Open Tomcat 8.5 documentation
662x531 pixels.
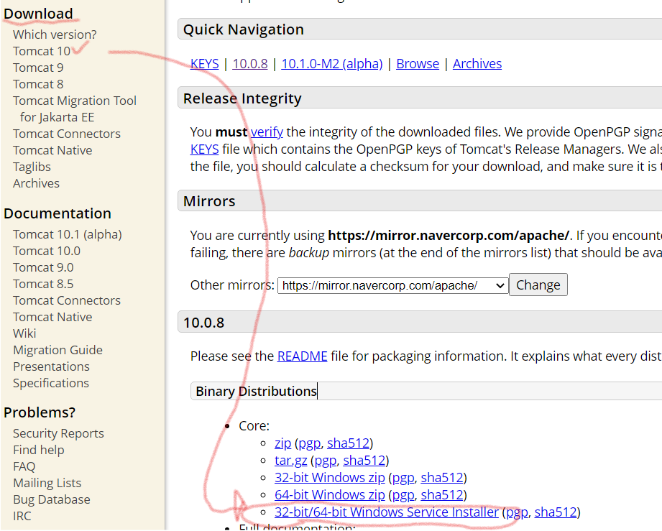point(43,284)
